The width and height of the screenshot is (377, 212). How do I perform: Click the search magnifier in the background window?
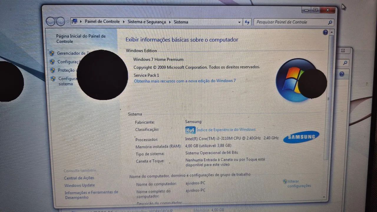345,63
